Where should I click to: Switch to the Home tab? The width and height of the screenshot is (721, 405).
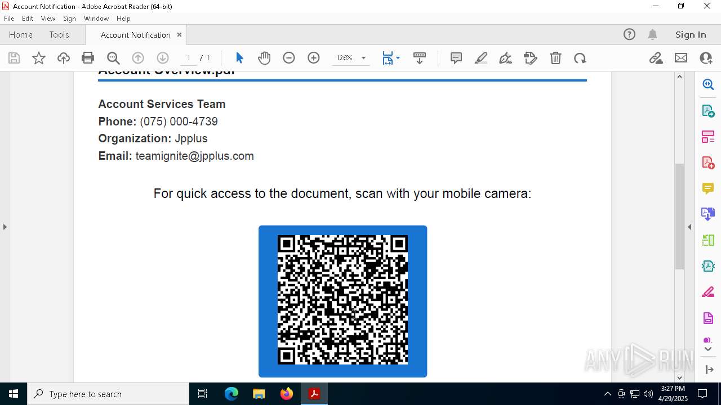tap(21, 34)
